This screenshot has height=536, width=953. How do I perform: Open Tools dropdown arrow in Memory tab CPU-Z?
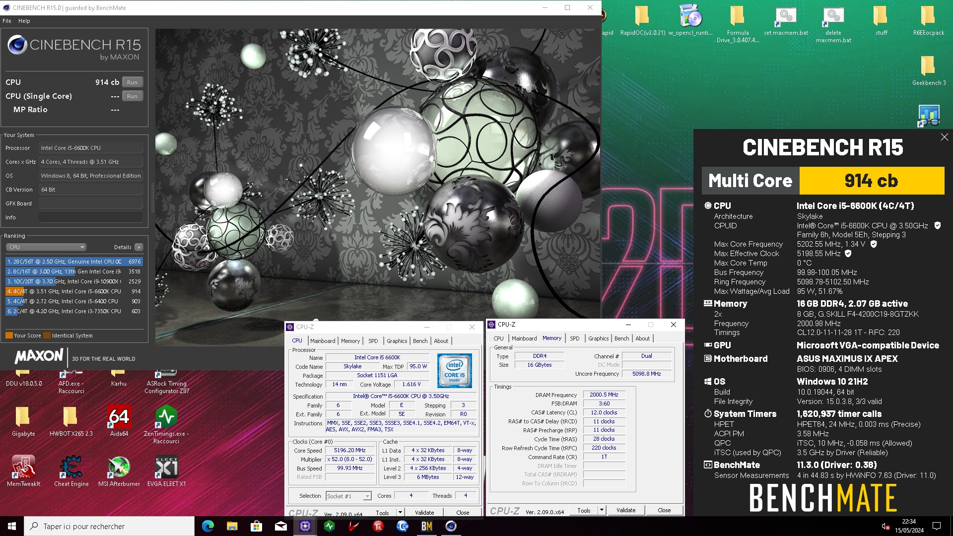[602, 510]
